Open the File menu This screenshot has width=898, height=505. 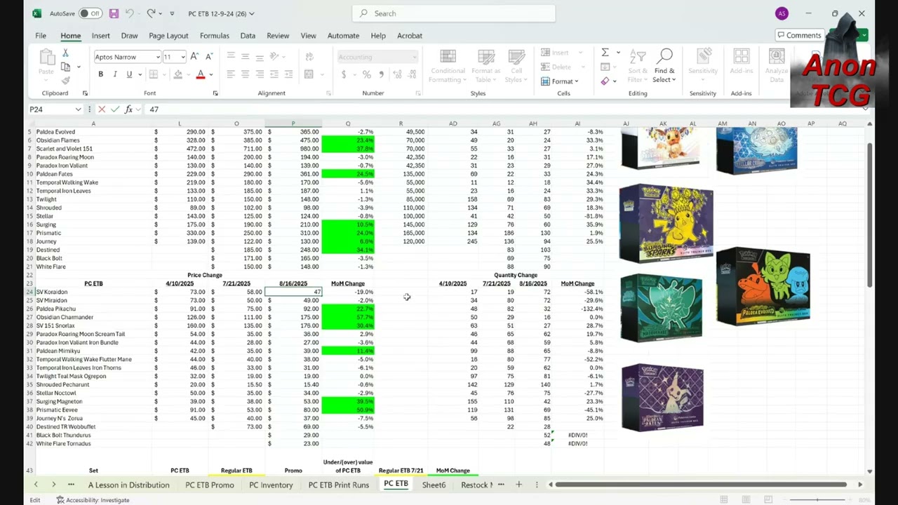[41, 35]
